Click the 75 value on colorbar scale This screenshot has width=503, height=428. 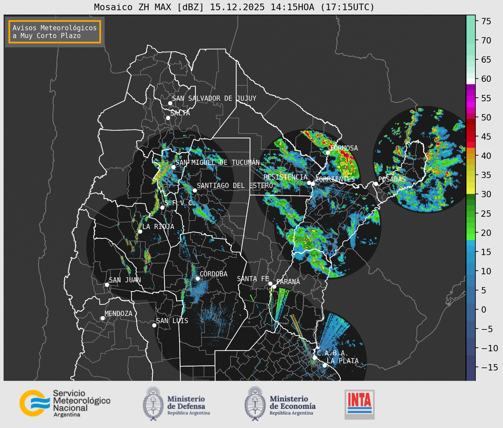point(486,21)
